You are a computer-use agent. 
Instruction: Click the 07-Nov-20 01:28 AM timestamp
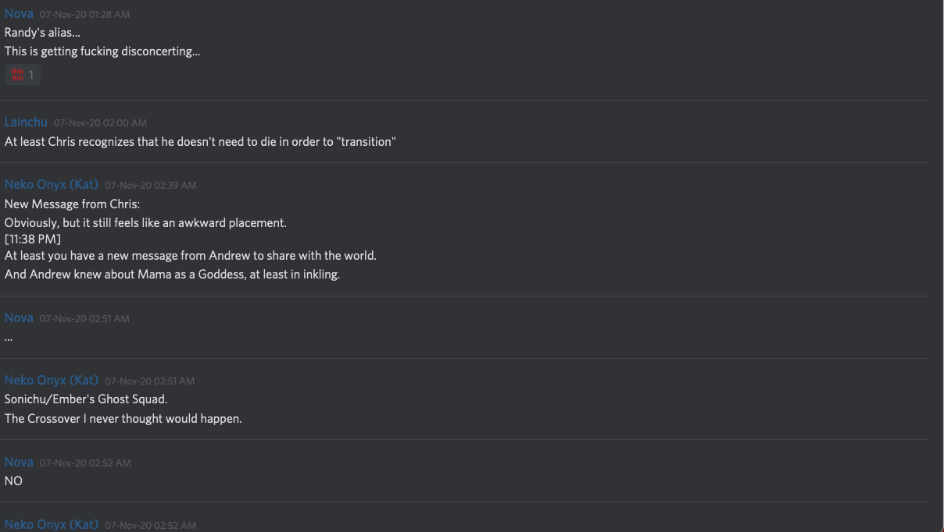click(84, 15)
